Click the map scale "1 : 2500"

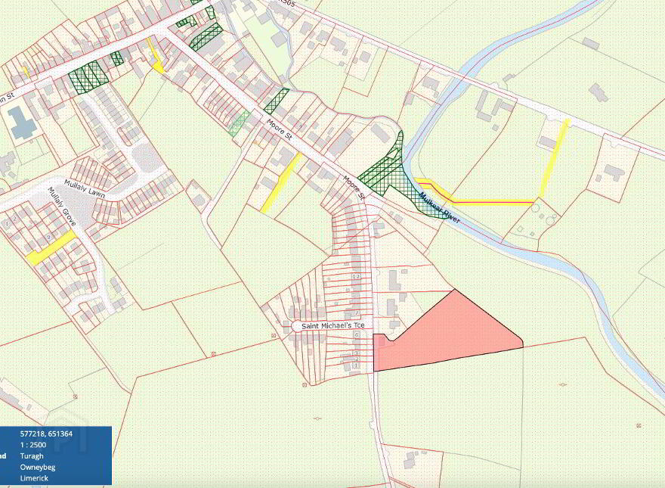pos(33,445)
